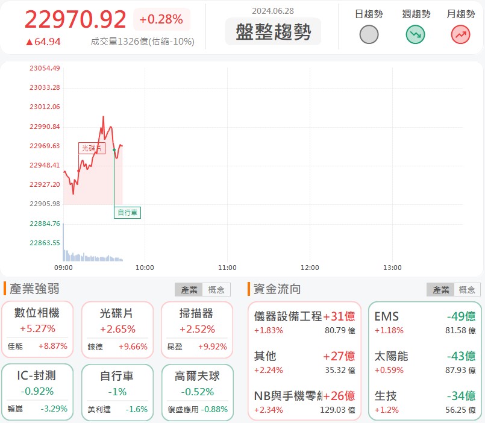Open the 光碟片 industry card
The height and width of the screenshot is (423, 485).
[x=117, y=330]
